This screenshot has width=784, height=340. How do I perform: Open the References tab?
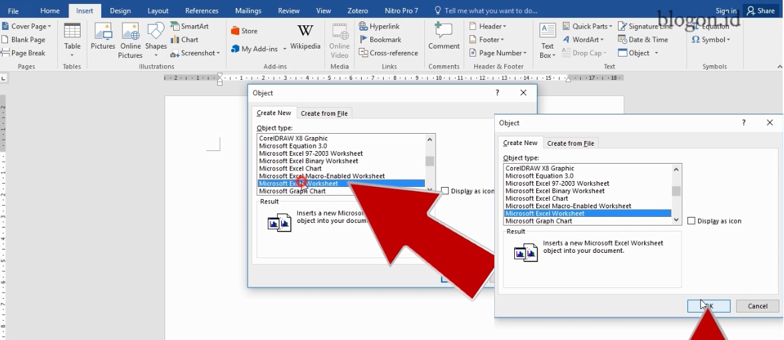click(201, 11)
